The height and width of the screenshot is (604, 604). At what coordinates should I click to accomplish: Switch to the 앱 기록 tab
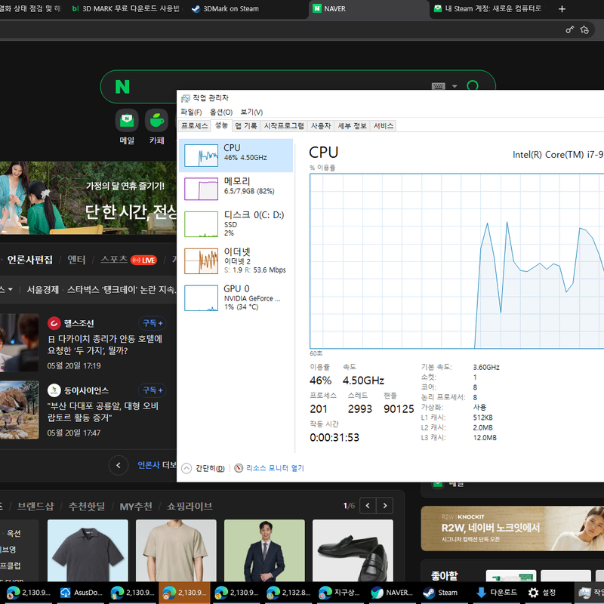pyautogui.click(x=246, y=126)
